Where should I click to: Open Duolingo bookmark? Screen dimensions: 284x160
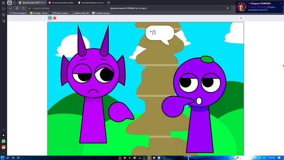coord(39,13)
